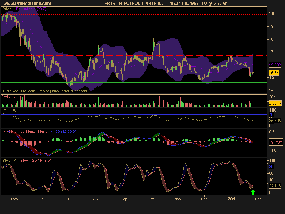Click the Price panel label
This screenshot has width=285, height=214.
7,9
